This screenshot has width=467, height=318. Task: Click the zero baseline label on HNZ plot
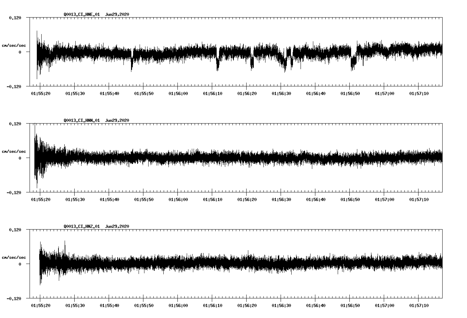[x=20, y=264]
